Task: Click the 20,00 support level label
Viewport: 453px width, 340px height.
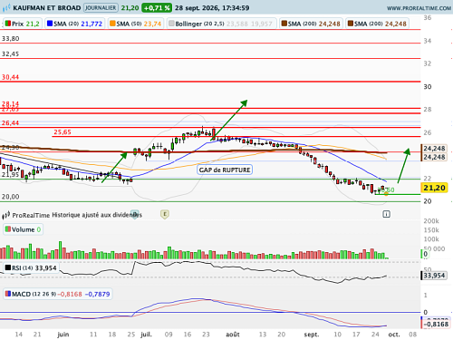Action: pos(10,197)
